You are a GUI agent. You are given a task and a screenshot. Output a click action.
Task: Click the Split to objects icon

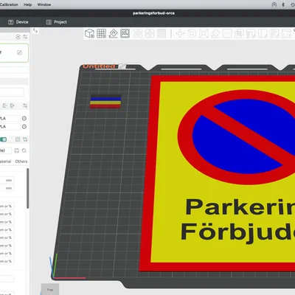pyautogui.click(x=138, y=33)
